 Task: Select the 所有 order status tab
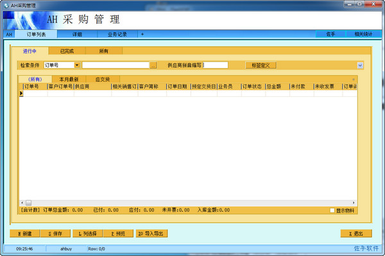(103, 51)
